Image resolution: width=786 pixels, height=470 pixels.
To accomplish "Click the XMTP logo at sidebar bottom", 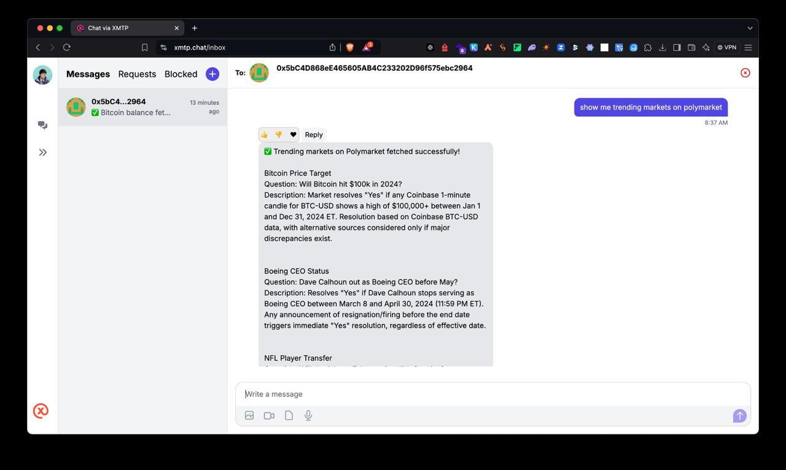I will [x=41, y=411].
